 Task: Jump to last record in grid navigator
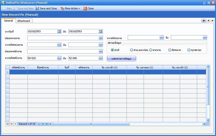(46, 124)
